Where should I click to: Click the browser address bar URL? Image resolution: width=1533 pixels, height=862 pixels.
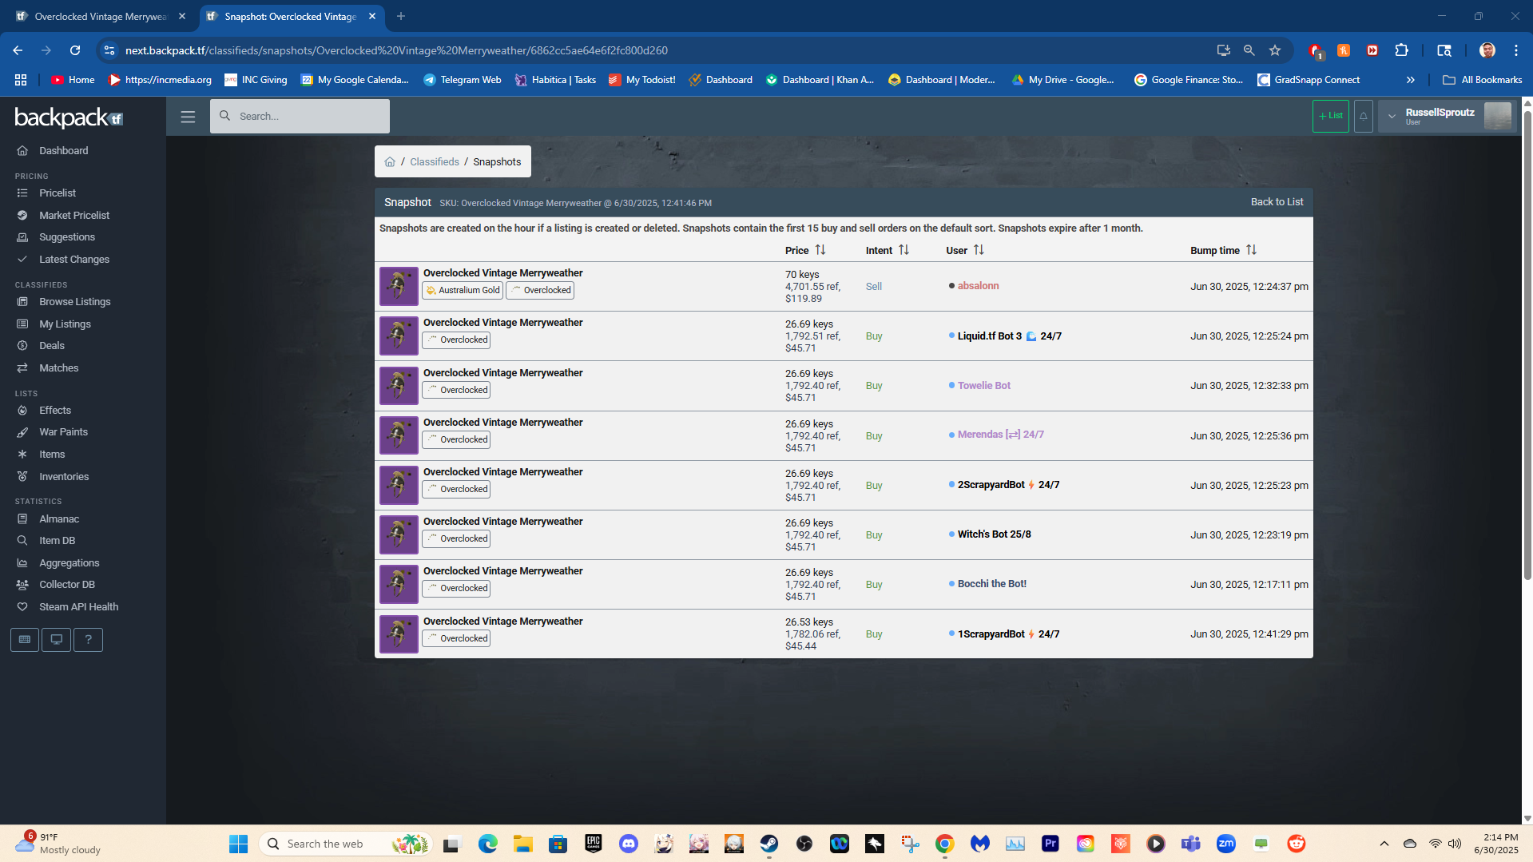coord(396,50)
